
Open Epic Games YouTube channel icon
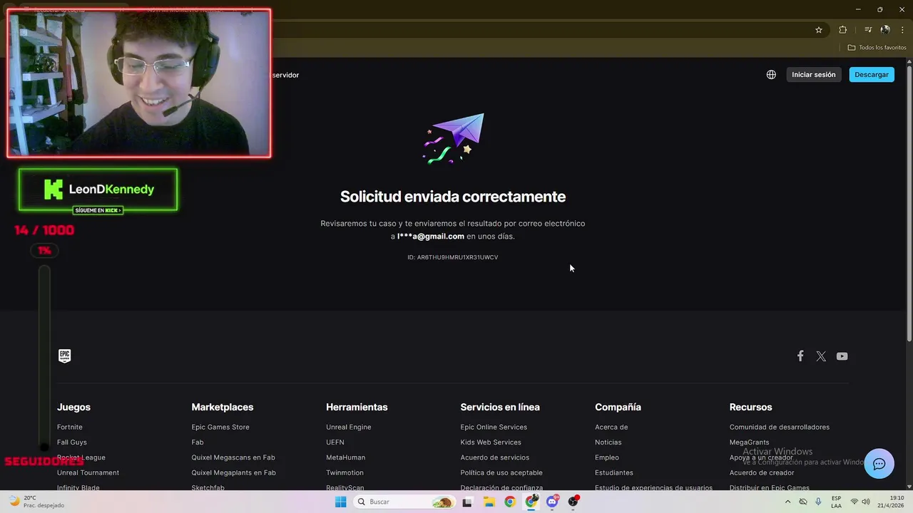[842, 356]
